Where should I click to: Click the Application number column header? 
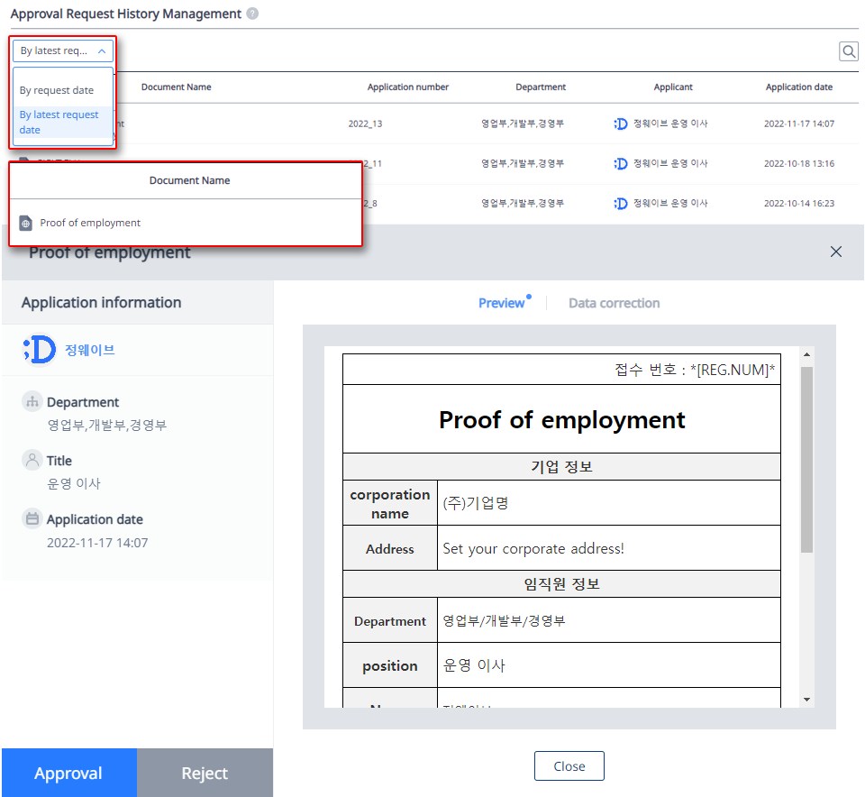[x=407, y=87]
